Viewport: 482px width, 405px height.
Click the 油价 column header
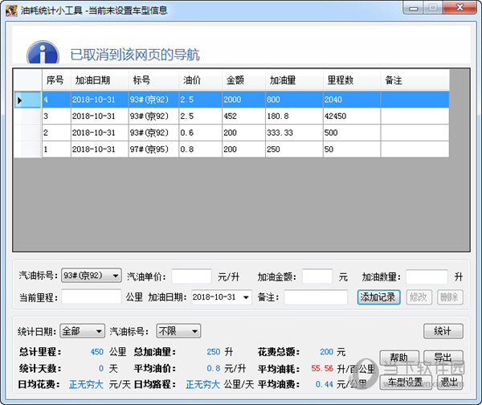[x=200, y=80]
